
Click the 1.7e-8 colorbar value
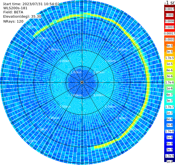(x=170, y=131)
